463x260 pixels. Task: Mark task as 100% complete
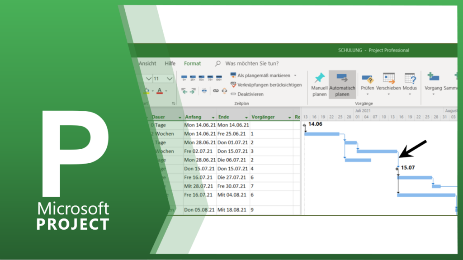pyautogui.click(x=219, y=78)
